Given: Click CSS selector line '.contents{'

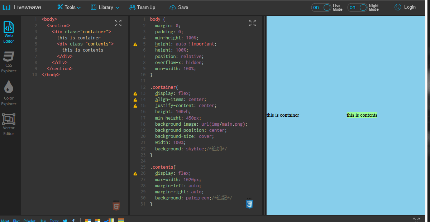Looking at the screenshot, I should 163,167.
